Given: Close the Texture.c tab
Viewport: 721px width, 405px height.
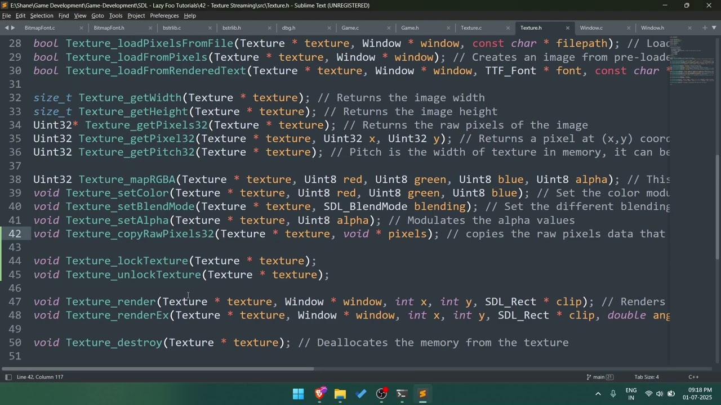Looking at the screenshot, I should point(508,28).
